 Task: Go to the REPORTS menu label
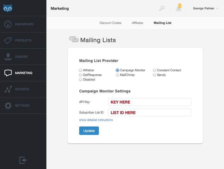pos(22,89)
